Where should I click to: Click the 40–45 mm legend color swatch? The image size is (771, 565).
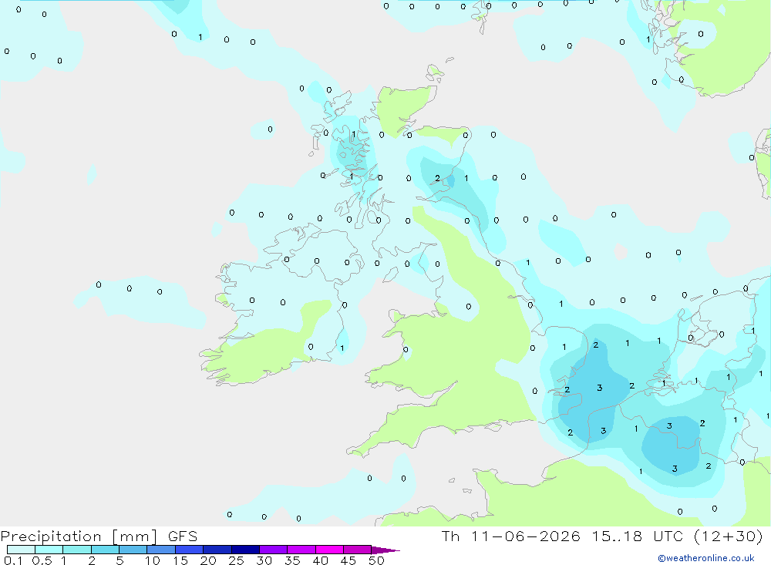pos(329,550)
